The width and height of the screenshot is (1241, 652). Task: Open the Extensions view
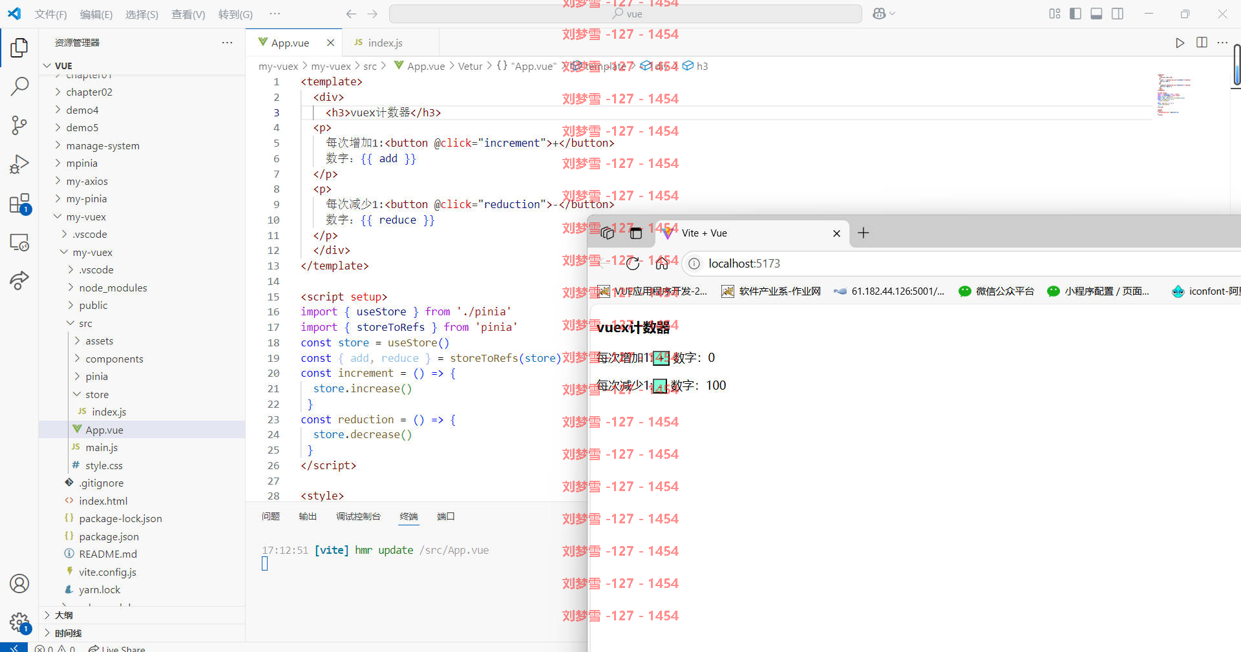point(19,204)
